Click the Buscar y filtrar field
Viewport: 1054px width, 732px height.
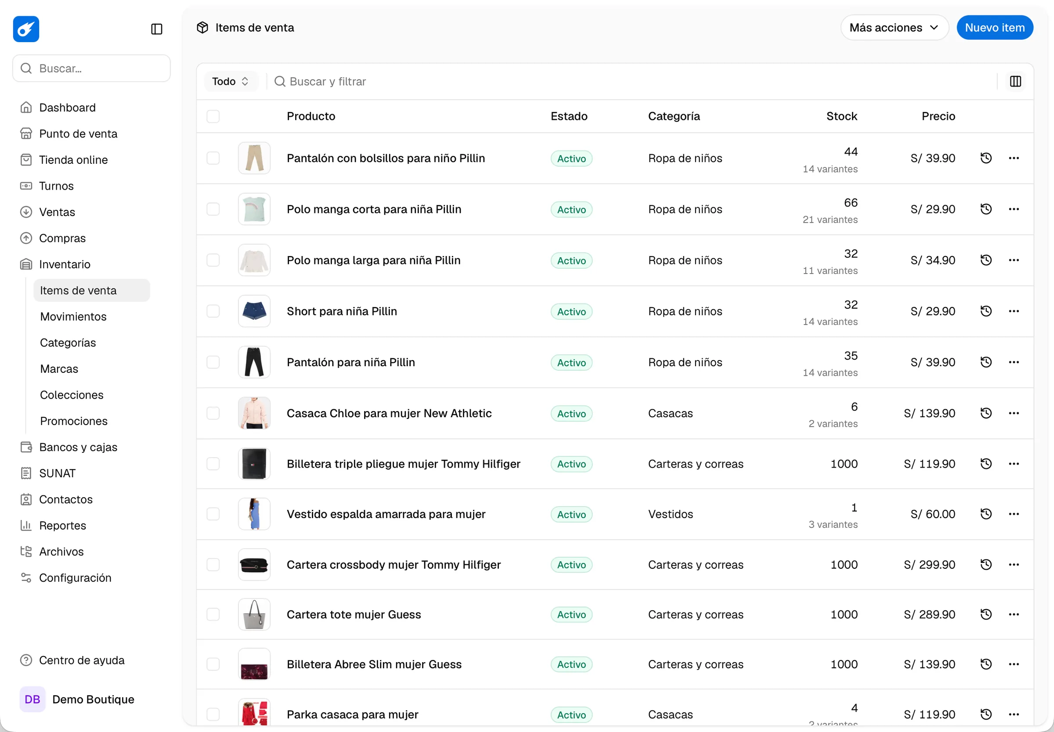633,81
